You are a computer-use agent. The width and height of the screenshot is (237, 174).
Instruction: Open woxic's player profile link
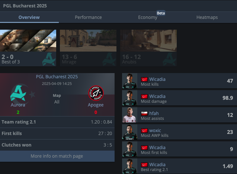(x=155, y=131)
